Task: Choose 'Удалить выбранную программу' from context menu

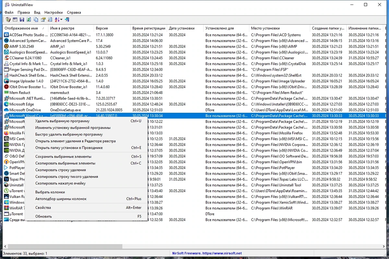Action: point(86,121)
